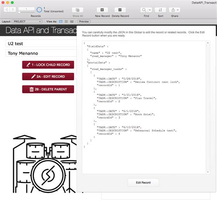
Task: Click the "Book Hotel" description text
Action: pyautogui.click(x=144, y=114)
